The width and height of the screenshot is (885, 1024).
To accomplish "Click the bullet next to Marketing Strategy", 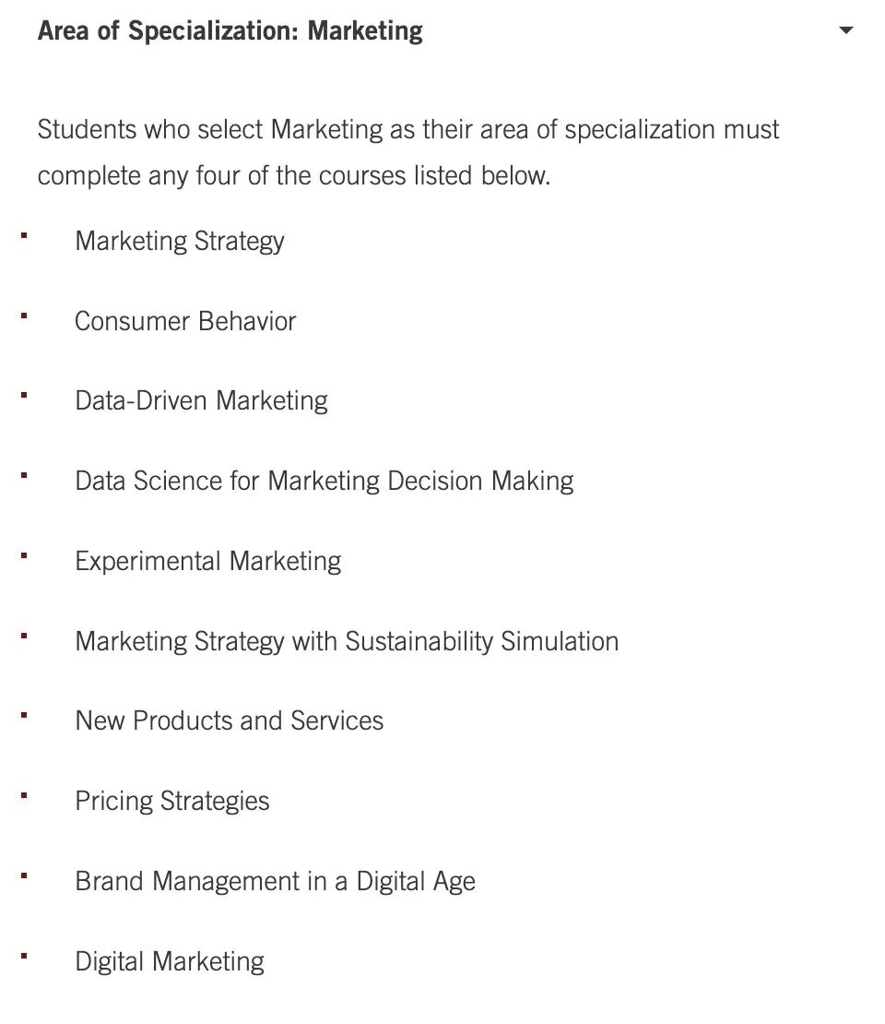I will pyautogui.click(x=24, y=235).
